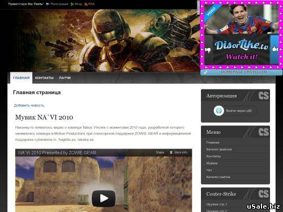
Task: Click the thumbs-down icon on DisOrLike ad
Action: [x=208, y=50]
